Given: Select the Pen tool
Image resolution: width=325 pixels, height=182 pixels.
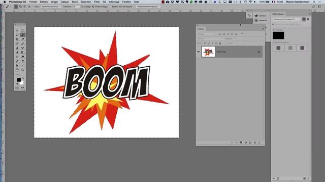Looking at the screenshot, I should pyautogui.click(x=17, y=61).
